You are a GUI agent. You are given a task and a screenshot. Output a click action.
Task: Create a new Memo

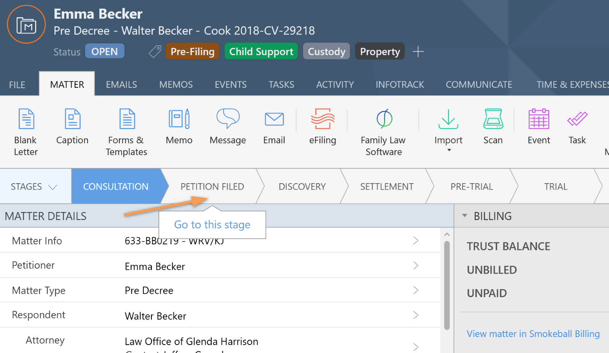point(179,127)
